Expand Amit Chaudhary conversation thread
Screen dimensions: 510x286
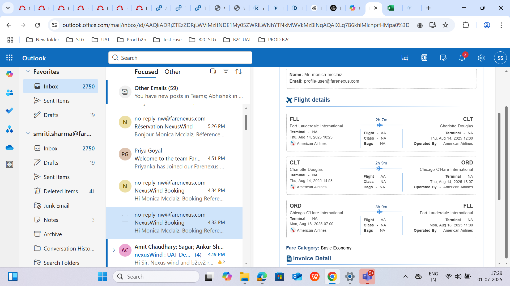(x=114, y=250)
